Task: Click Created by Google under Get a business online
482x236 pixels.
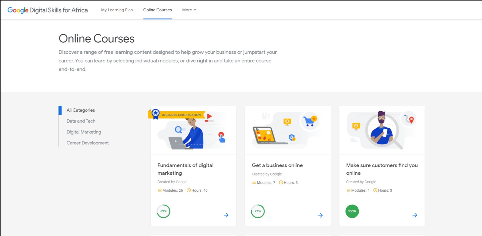Action: click(267, 174)
